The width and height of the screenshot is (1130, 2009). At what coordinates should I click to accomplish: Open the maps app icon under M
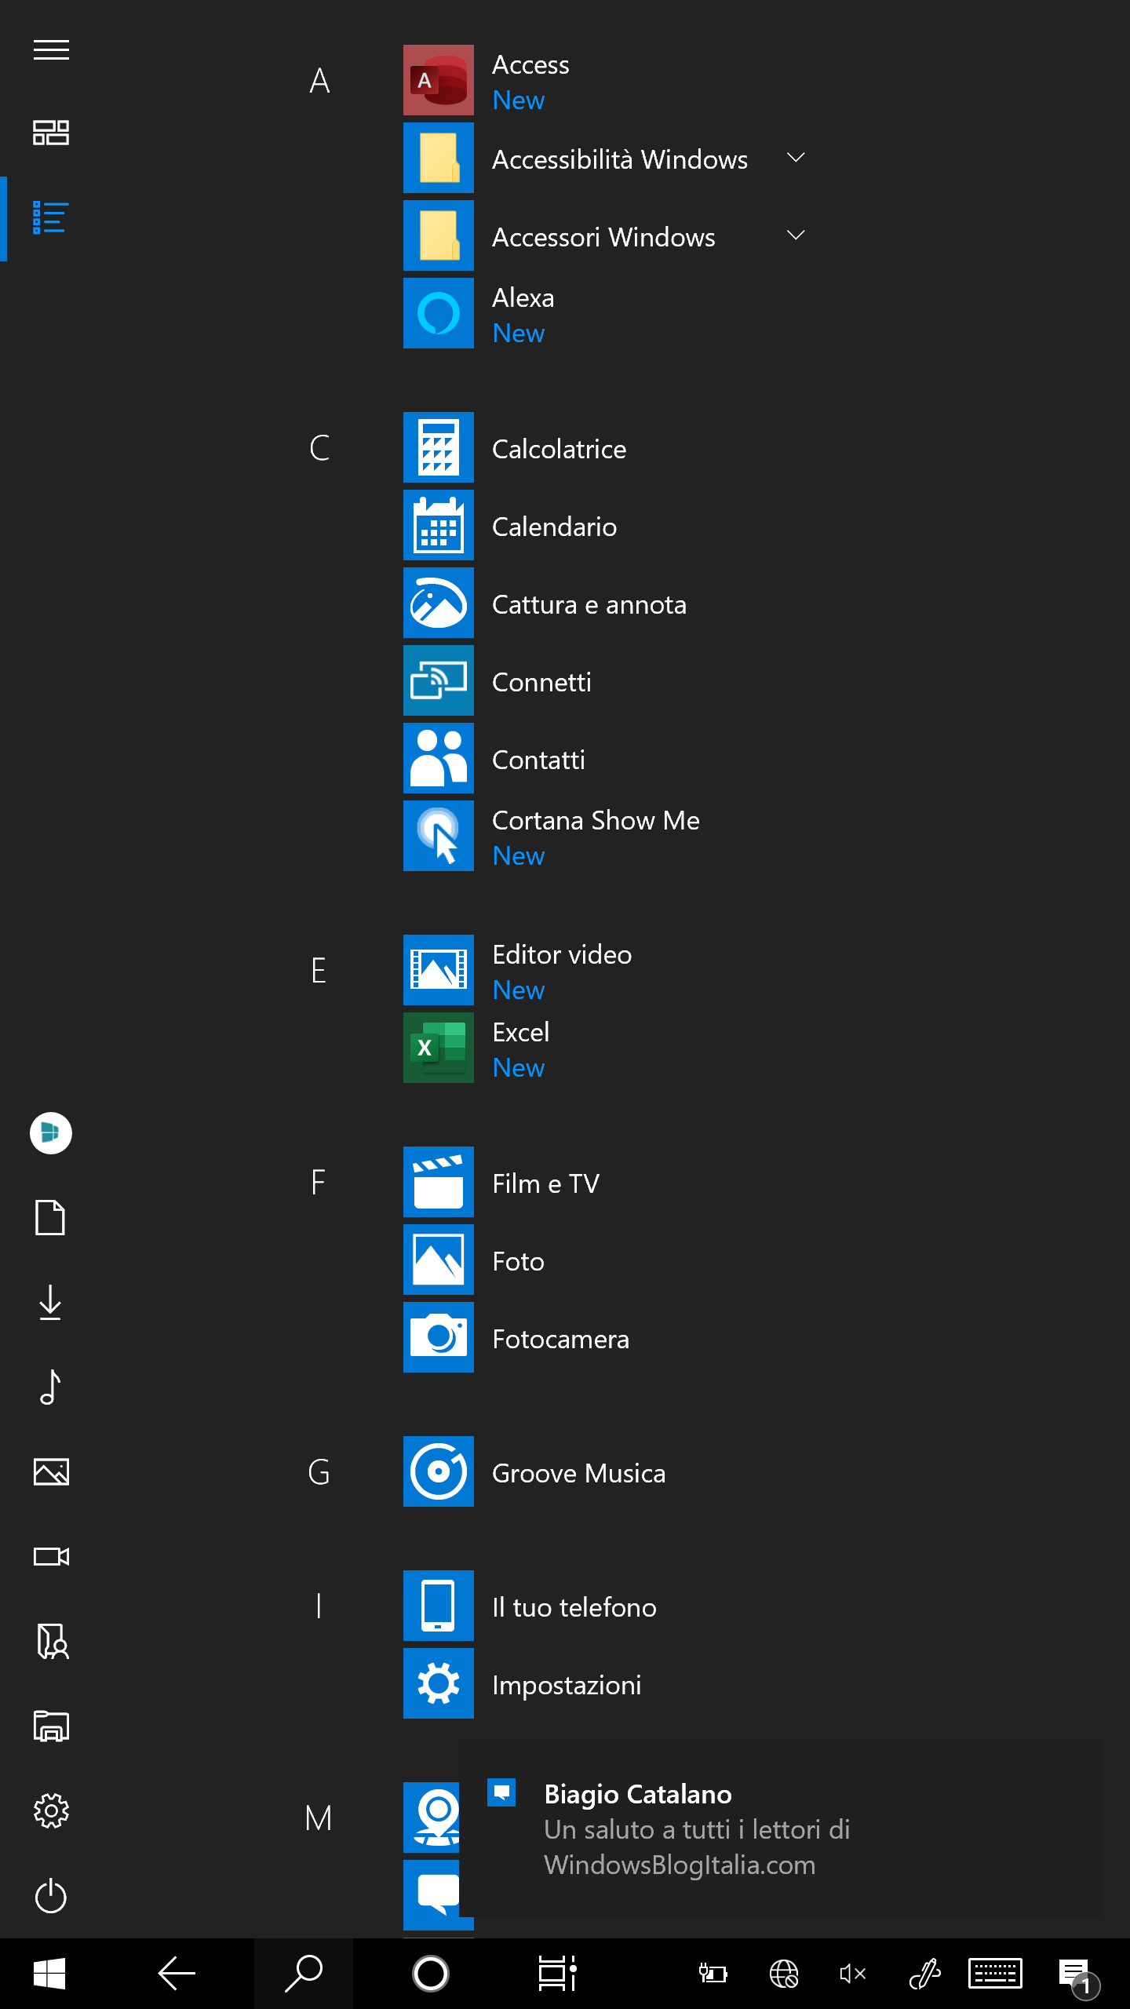432,1818
